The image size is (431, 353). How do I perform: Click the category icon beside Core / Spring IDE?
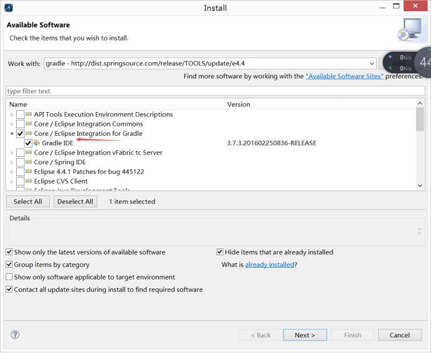coord(29,162)
